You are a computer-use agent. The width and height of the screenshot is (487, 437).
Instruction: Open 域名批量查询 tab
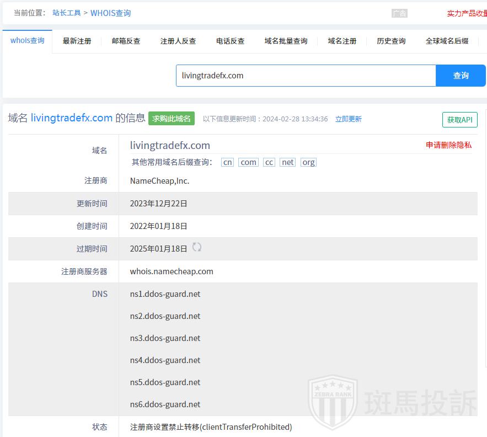[286, 41]
